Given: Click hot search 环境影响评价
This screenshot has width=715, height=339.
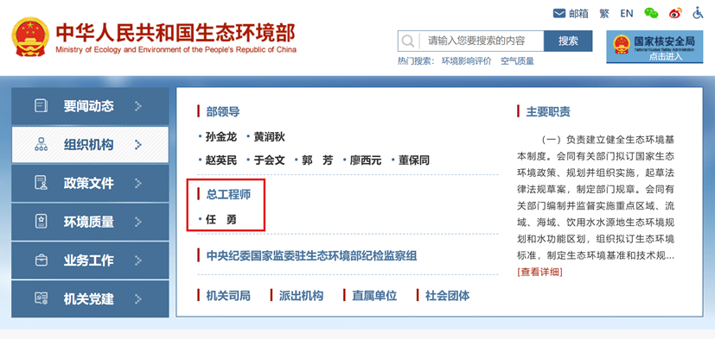Looking at the screenshot, I should [467, 61].
